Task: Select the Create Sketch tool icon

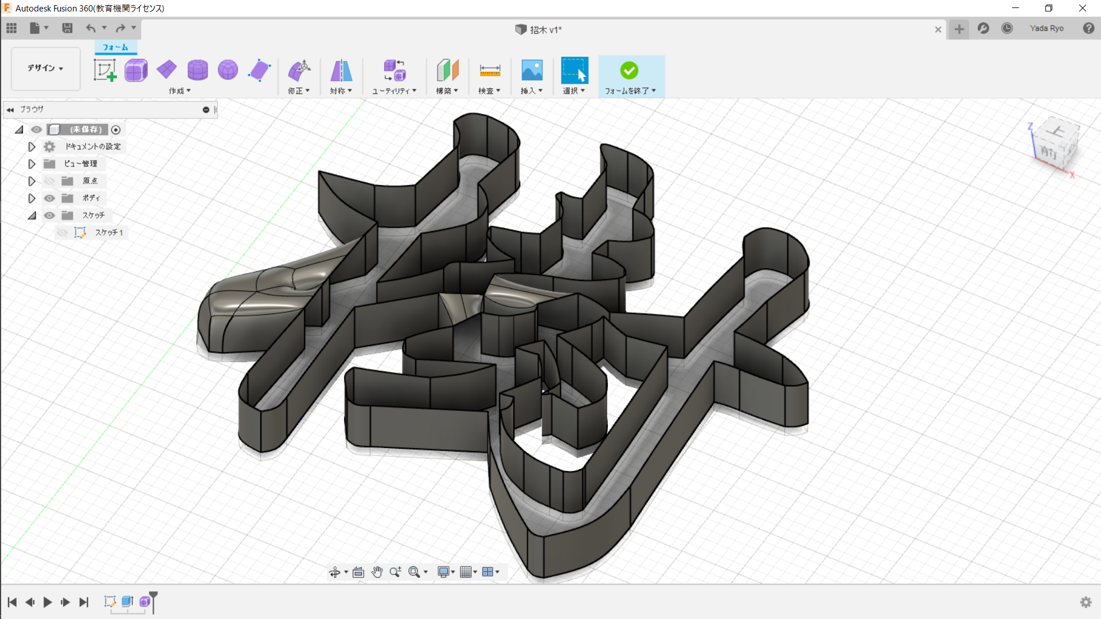Action: click(x=105, y=70)
